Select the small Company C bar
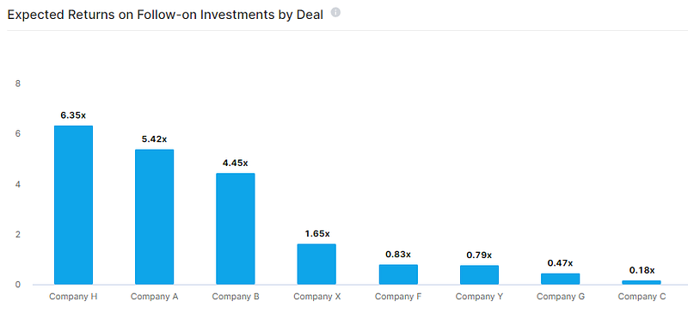688x320 pixels. 642,282
